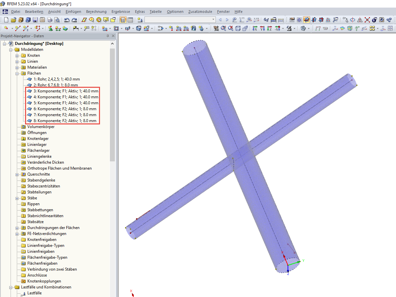The image size is (396, 297).
Task: Select 'Orthotrope Flächen und Membranen' item
Action: click(59, 168)
